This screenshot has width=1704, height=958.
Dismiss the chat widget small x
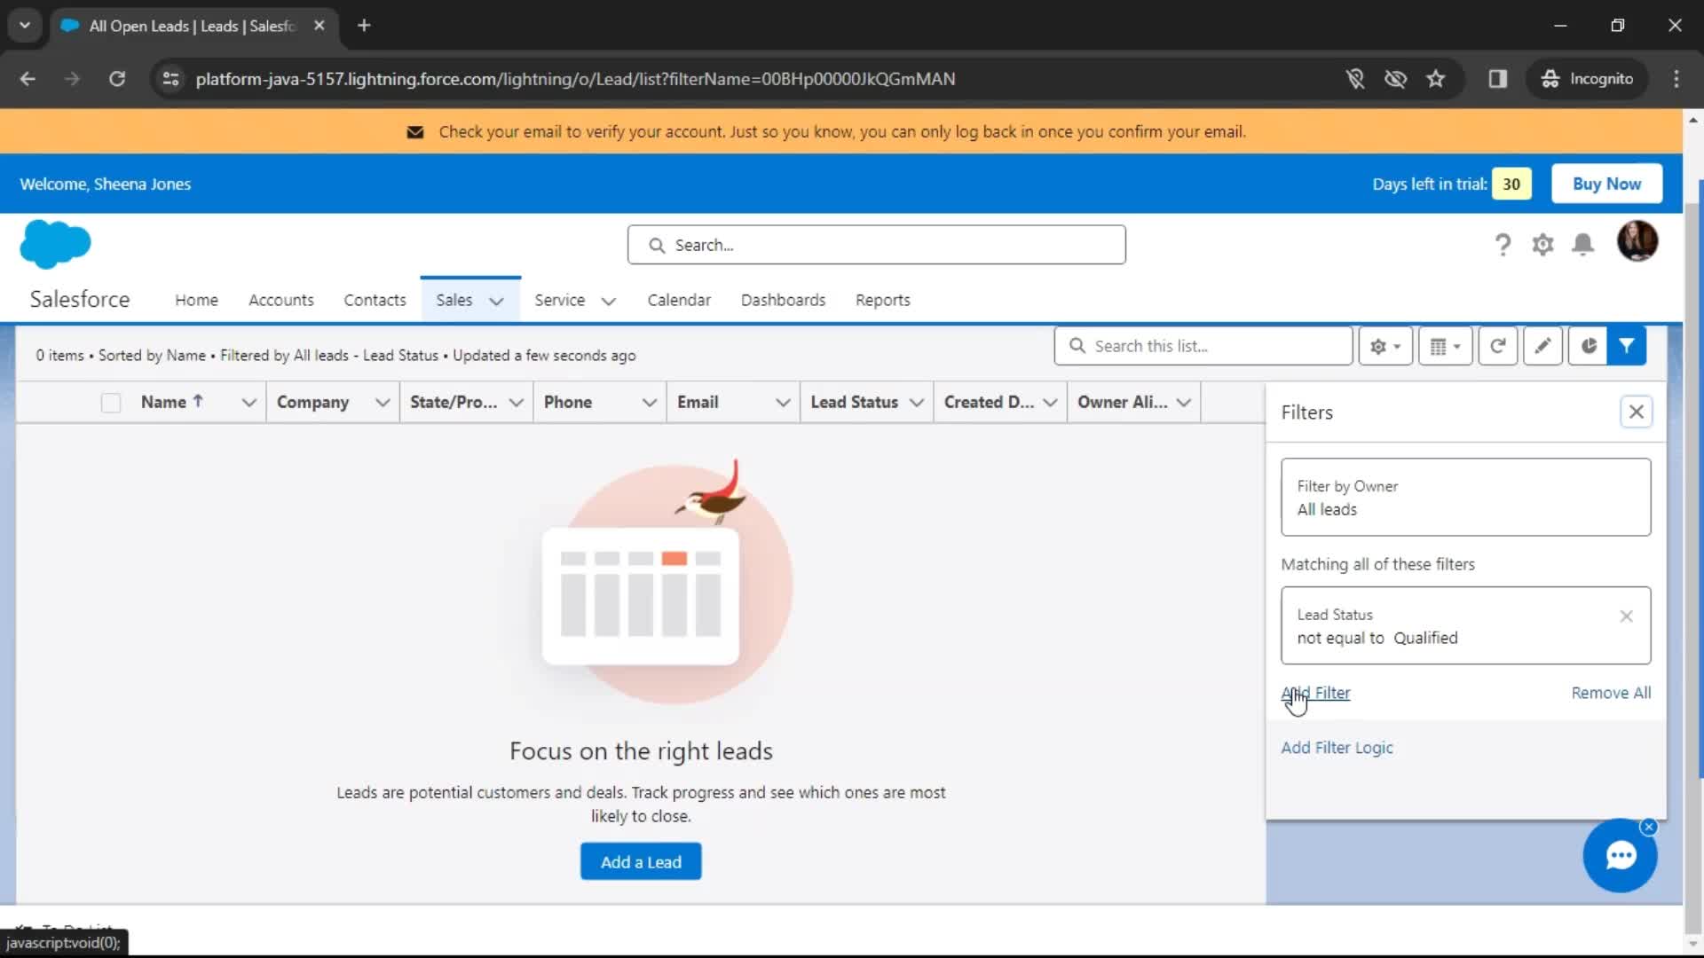(1648, 827)
